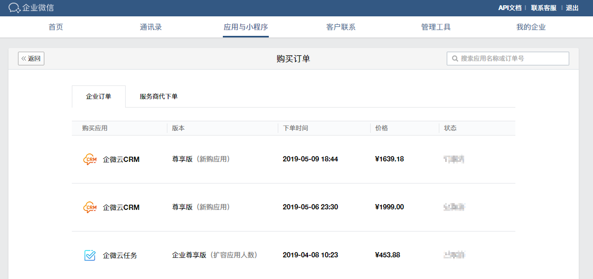Click the 返回 back button
The width and height of the screenshot is (593, 279).
coord(31,59)
